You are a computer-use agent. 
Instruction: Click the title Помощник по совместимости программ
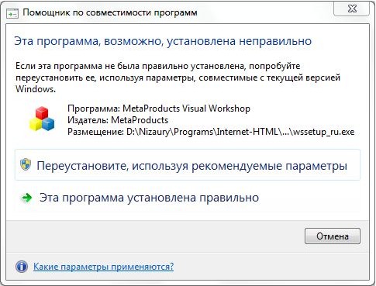click(x=110, y=12)
